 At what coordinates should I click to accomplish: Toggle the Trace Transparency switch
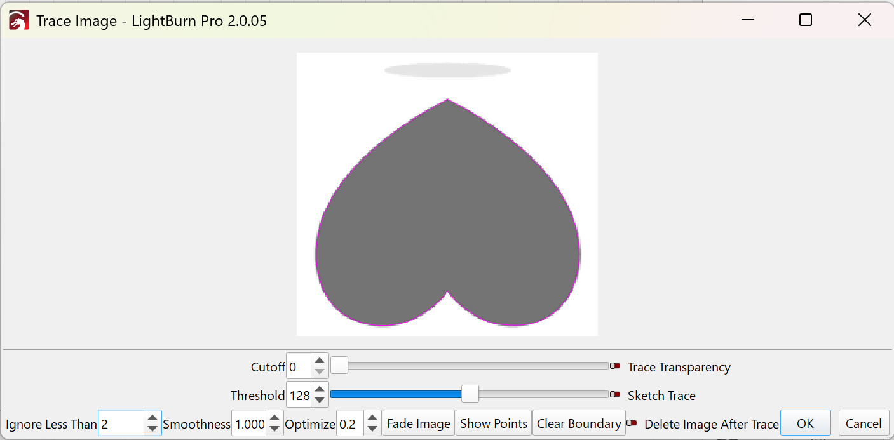[615, 366]
